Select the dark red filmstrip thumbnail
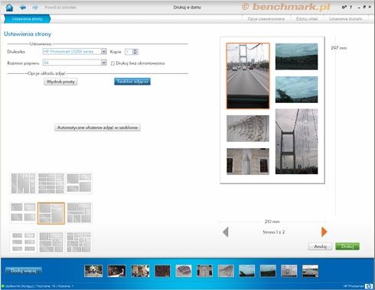This screenshot has width=375, height=290. coord(162,271)
